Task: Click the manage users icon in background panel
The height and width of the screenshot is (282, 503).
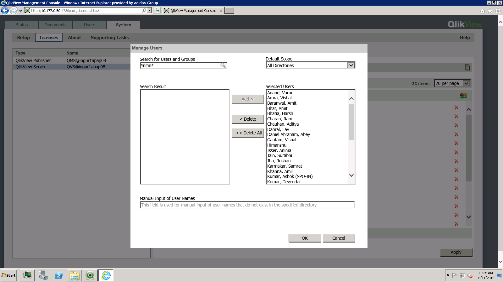Action: click(463, 96)
